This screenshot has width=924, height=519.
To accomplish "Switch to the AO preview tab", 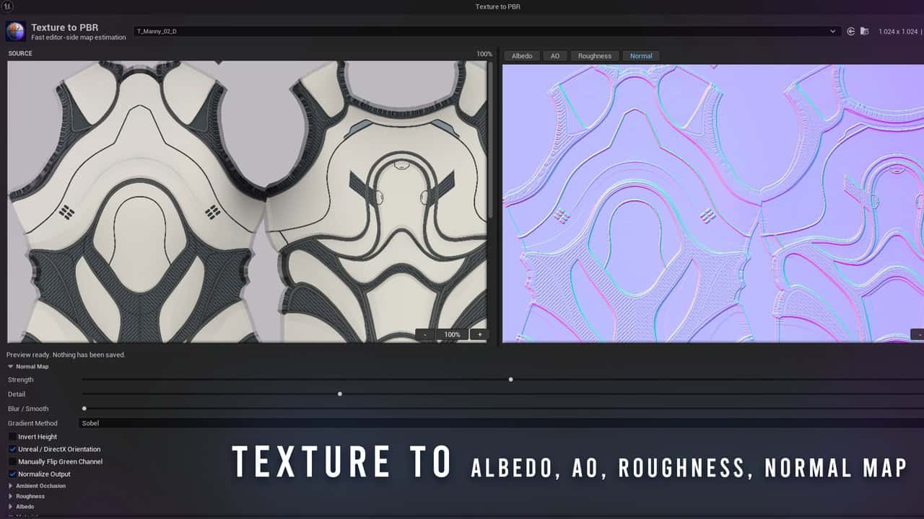I will [555, 56].
